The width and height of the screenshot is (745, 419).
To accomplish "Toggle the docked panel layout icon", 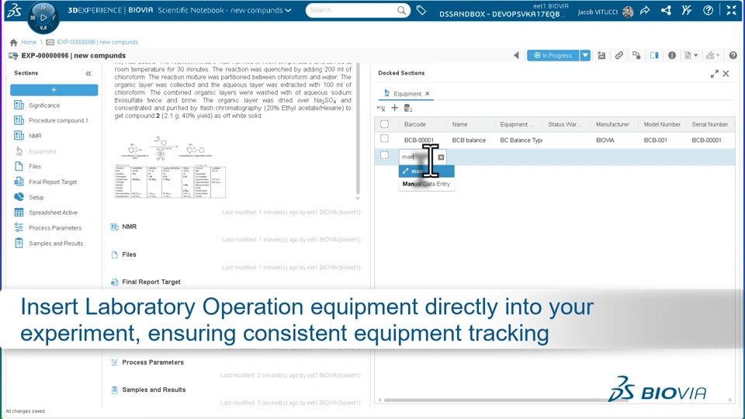I will (x=654, y=56).
